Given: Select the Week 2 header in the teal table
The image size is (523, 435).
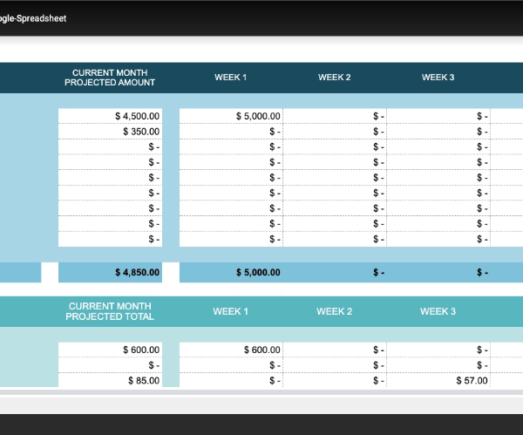Looking at the screenshot, I should point(335,311).
